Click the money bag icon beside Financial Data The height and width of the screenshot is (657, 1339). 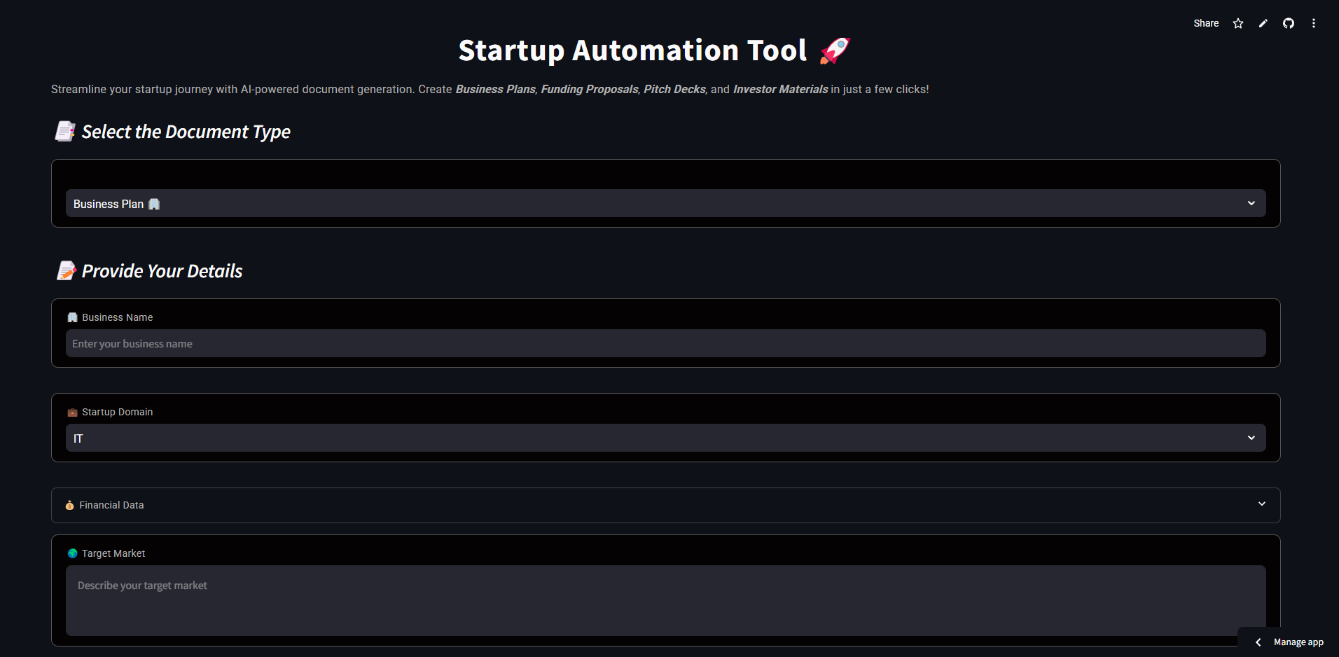[x=69, y=506]
